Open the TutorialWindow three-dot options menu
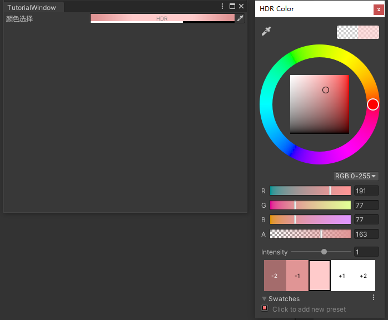Image resolution: width=388 pixels, height=320 pixels. click(222, 6)
